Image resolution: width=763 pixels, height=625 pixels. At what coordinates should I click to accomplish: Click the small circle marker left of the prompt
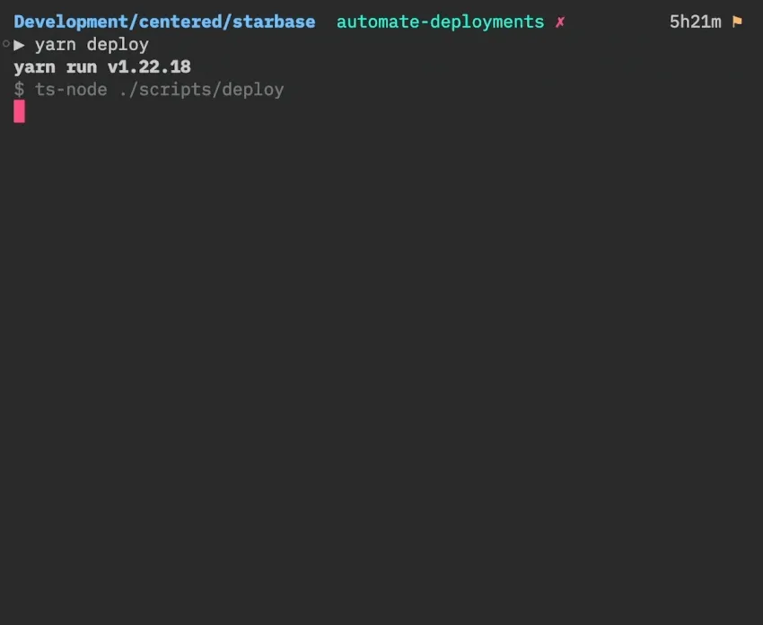point(5,44)
